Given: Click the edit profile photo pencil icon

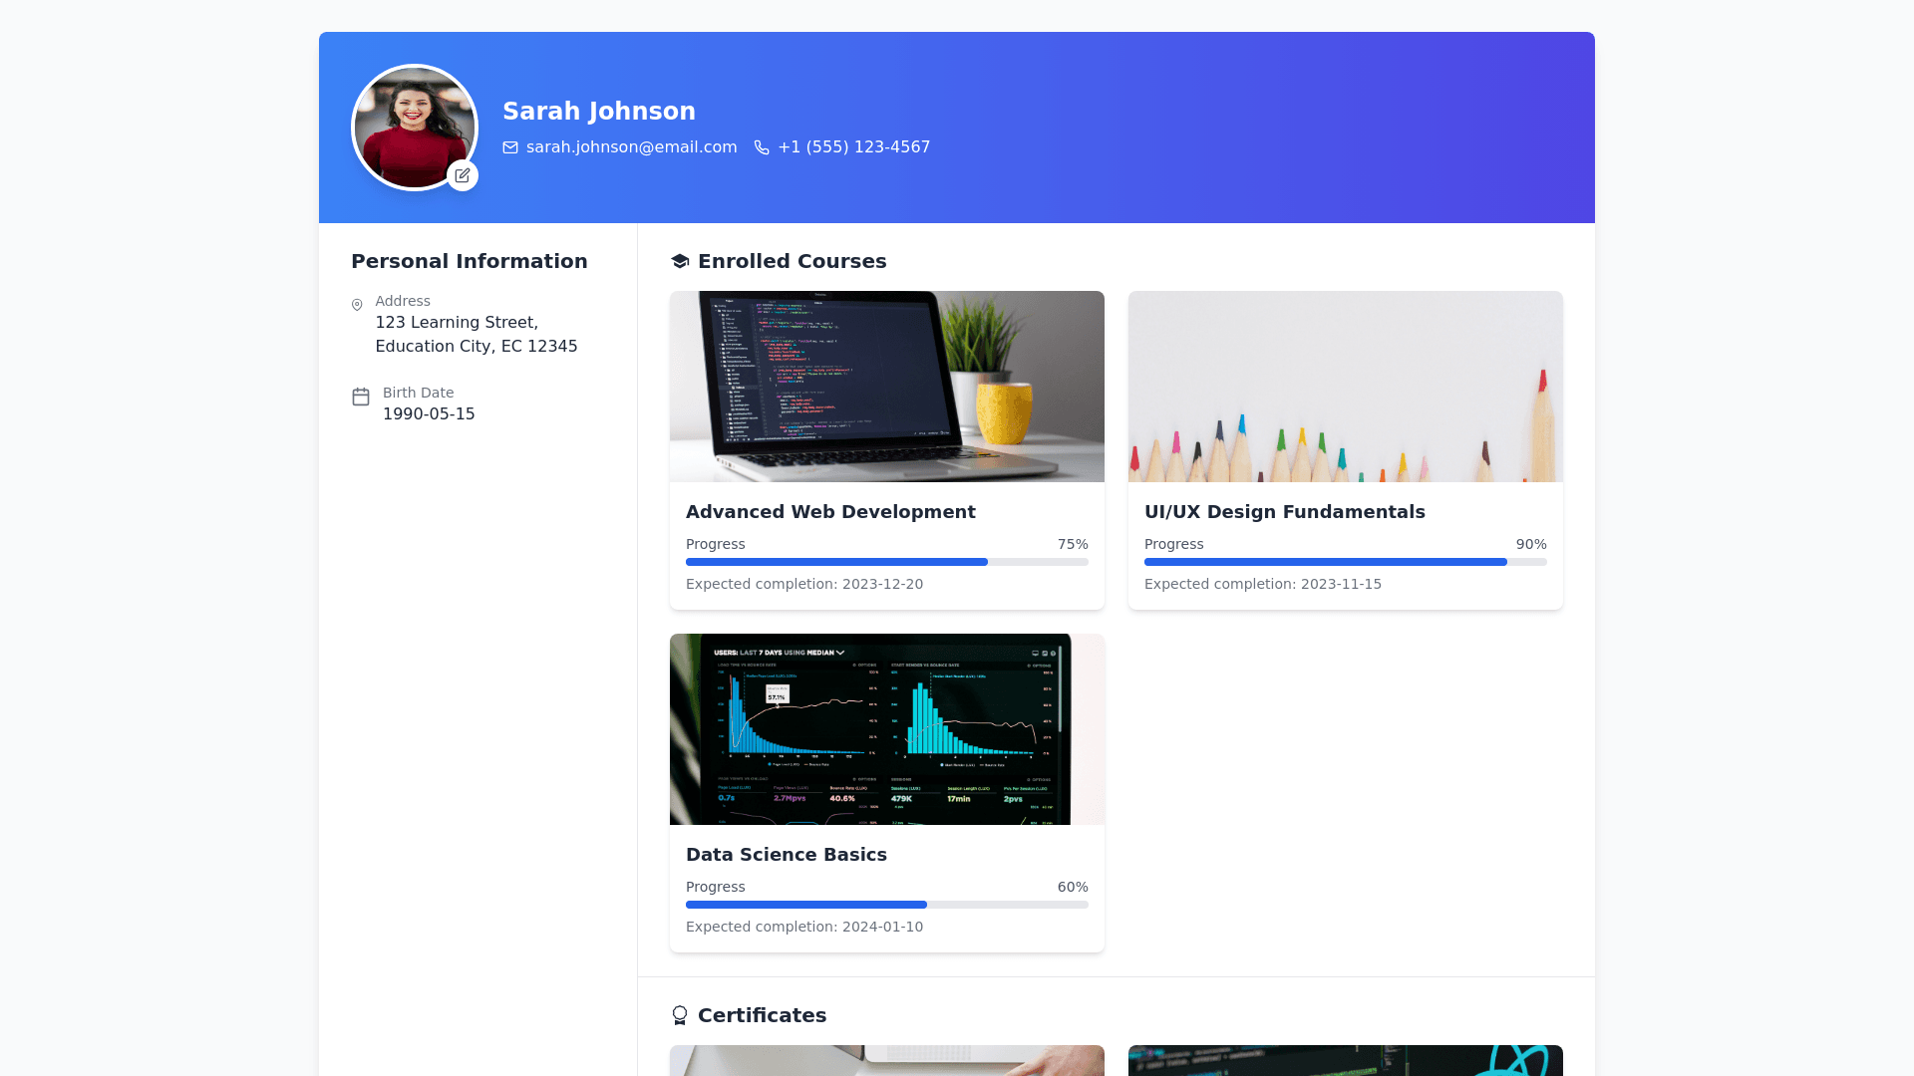Looking at the screenshot, I should coord(463,175).
